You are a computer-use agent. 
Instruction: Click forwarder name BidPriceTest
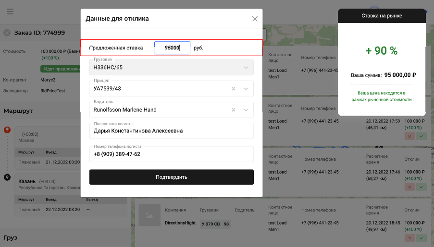pyautogui.click(x=52, y=91)
